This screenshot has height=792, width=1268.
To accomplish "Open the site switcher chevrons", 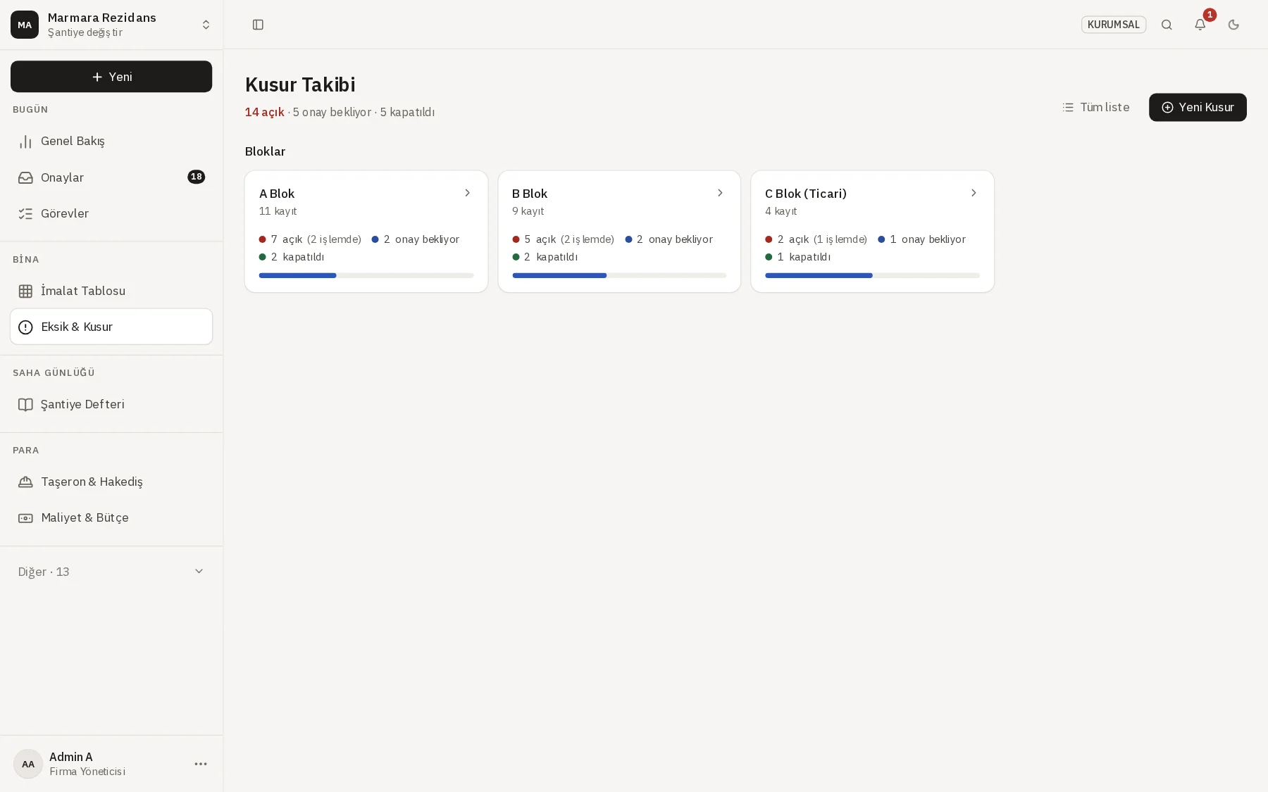I will point(206,25).
